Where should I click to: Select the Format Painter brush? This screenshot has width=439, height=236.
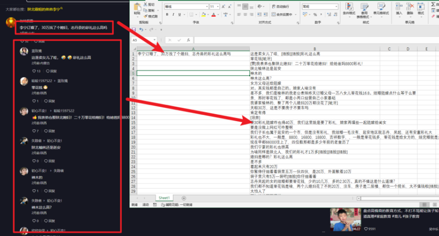pos(145,16)
